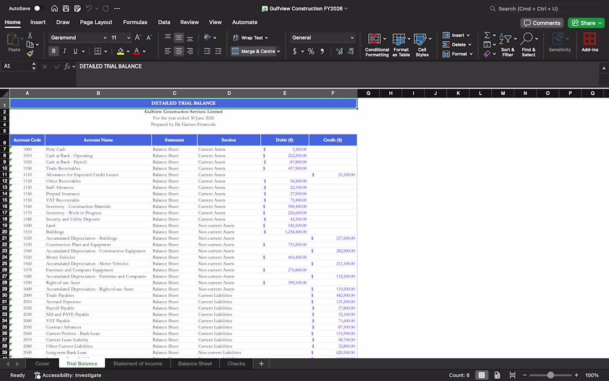Image resolution: width=609 pixels, height=381 pixels.
Task: Open the Borders dropdown arrow
Action: coord(105,52)
